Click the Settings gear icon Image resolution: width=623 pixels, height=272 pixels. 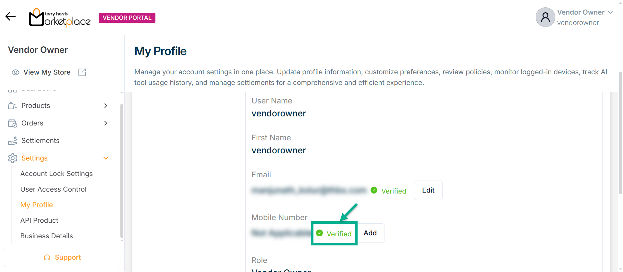(x=12, y=158)
